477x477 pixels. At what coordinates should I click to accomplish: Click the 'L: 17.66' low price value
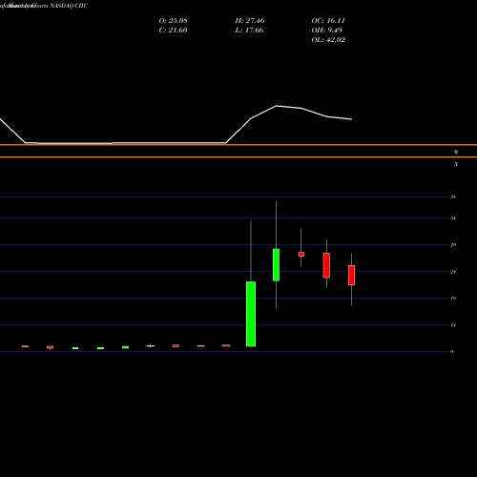coord(250,31)
